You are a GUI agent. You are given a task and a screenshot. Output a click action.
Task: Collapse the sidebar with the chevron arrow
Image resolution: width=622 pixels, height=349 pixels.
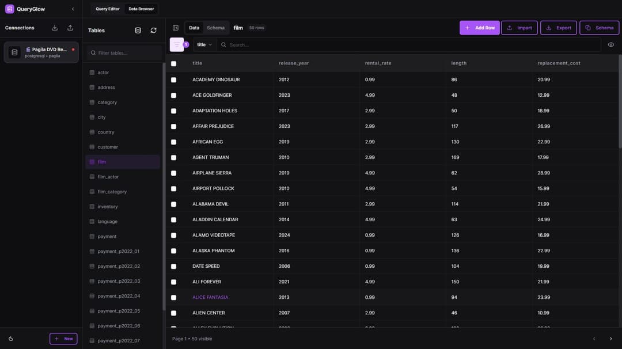pos(73,9)
